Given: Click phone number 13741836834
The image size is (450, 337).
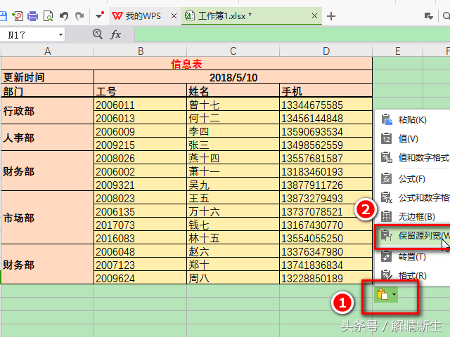Looking at the screenshot, I should pos(326,265).
